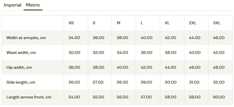Click the 56.00 front length for M
This screenshot has width=234, height=107.
pyautogui.click(x=122, y=97)
